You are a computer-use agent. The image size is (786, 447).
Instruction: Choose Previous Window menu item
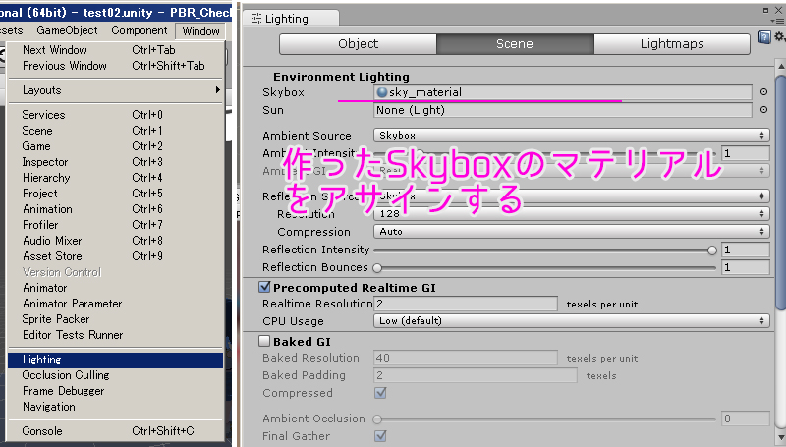pos(115,66)
